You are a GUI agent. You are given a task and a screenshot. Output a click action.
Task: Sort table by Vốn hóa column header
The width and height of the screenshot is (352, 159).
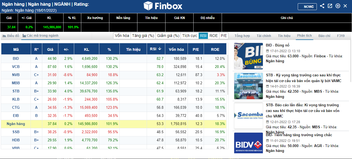pyautogui.click(x=176, y=49)
